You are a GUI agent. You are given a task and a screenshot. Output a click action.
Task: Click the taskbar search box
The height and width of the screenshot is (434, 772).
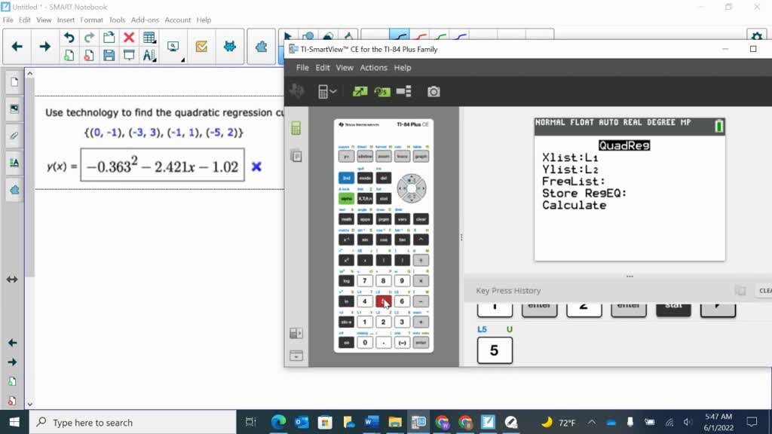(133, 422)
